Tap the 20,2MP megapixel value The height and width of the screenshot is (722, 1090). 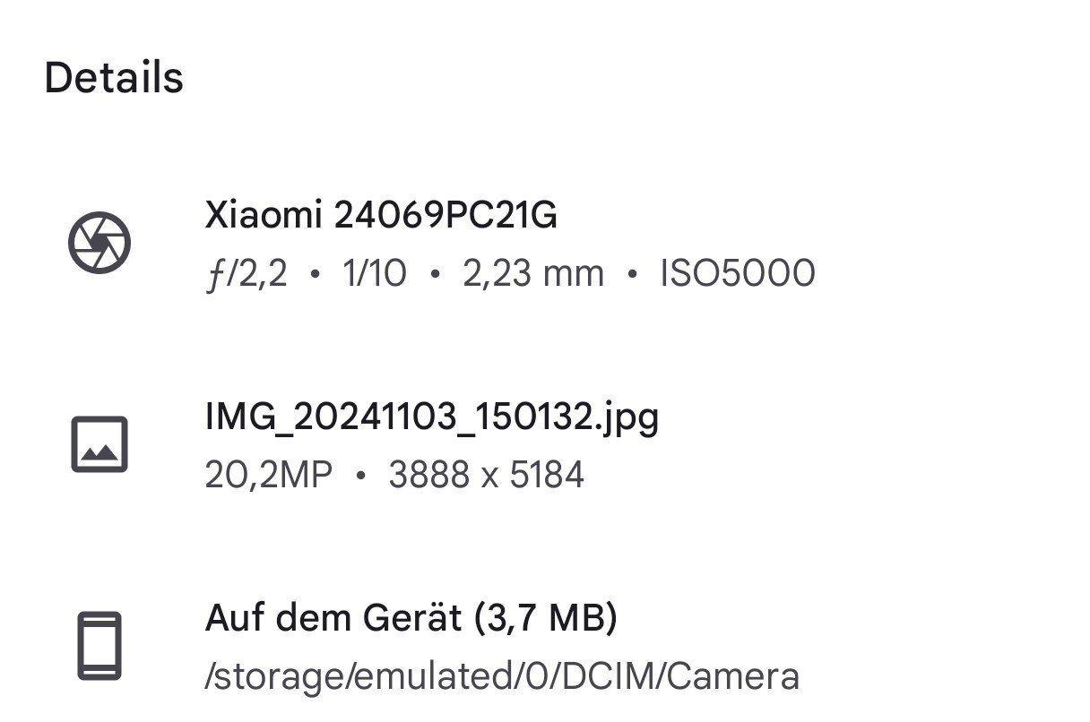pos(269,475)
